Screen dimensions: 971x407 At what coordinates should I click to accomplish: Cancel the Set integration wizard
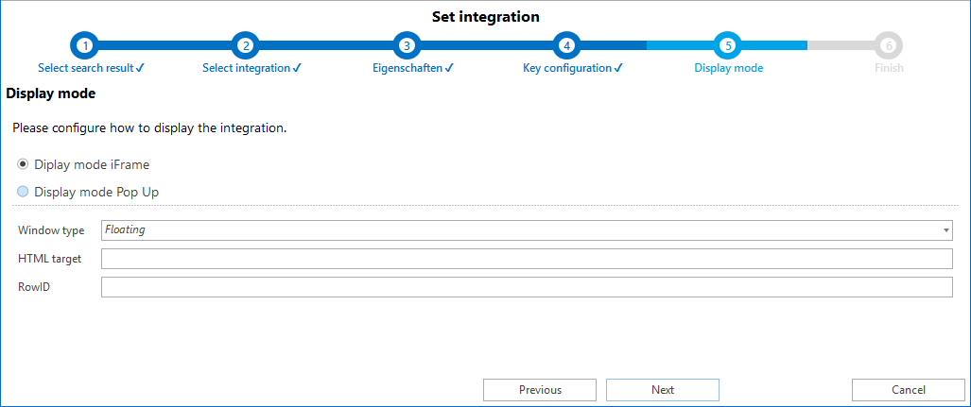pos(908,390)
